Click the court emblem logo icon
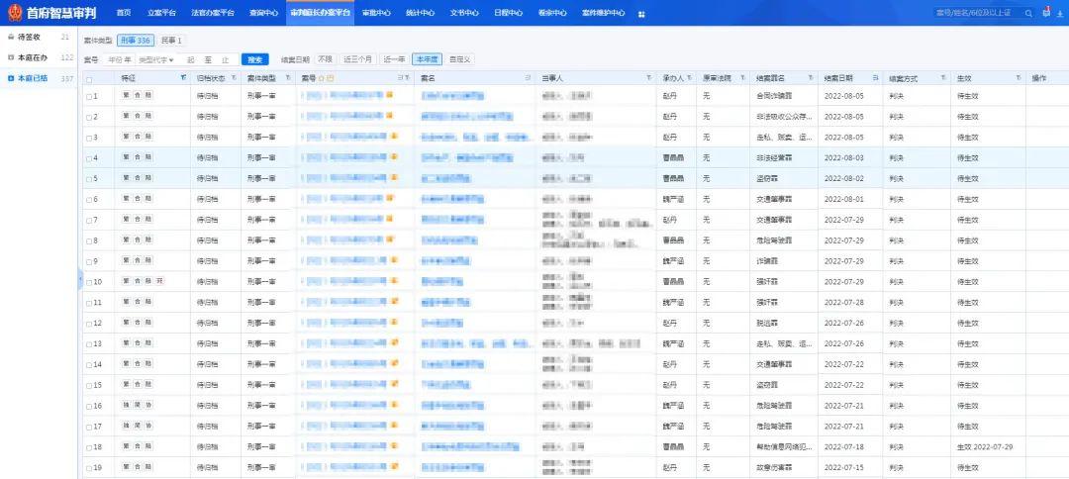The height and width of the screenshot is (479, 1069). (x=14, y=12)
